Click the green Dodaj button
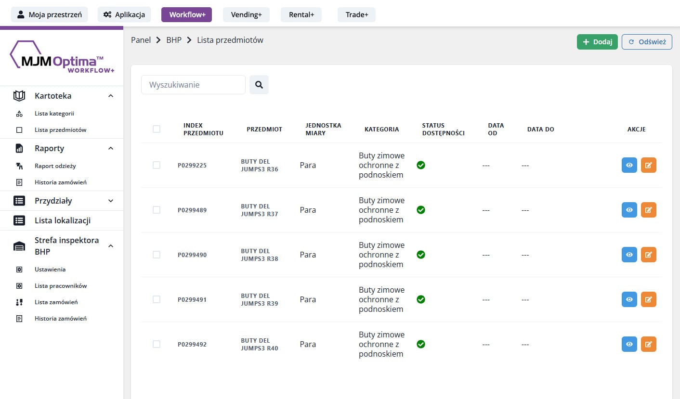 (597, 42)
